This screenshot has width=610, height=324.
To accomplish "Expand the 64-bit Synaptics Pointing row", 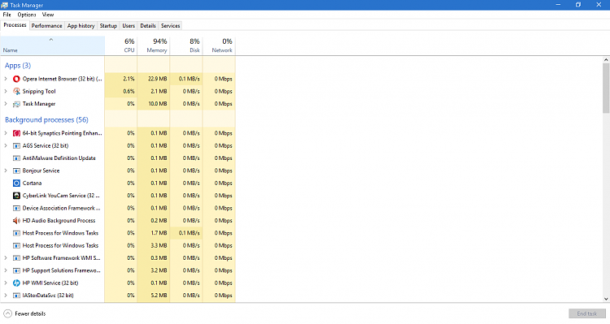I will [6, 133].
